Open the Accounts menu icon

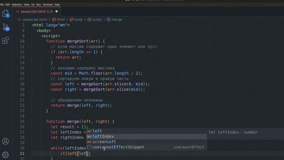click(x=5, y=141)
